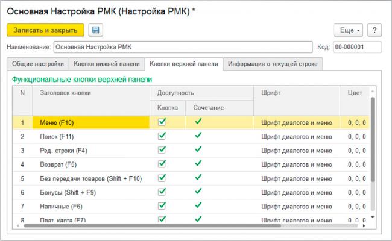
Task: Click Сочетание checkmark for Наличные (F6)
Action: pos(198,205)
